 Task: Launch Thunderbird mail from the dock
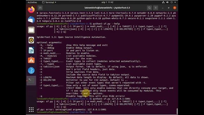coord(31,20)
